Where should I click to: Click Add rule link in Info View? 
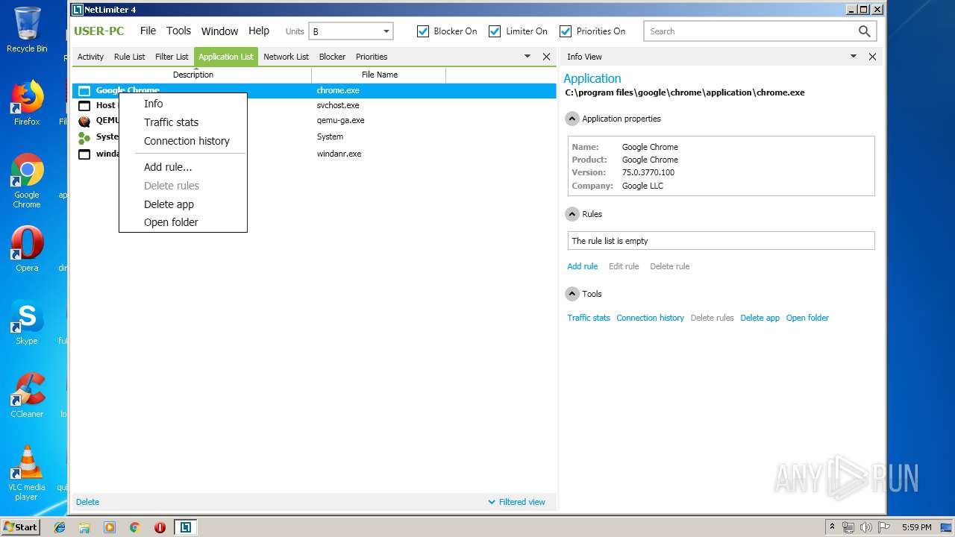coord(583,266)
